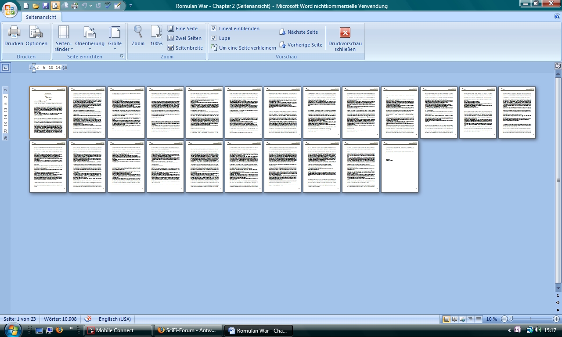Uncheck the Lupe checkbox
This screenshot has width=562, height=337.
(x=214, y=38)
